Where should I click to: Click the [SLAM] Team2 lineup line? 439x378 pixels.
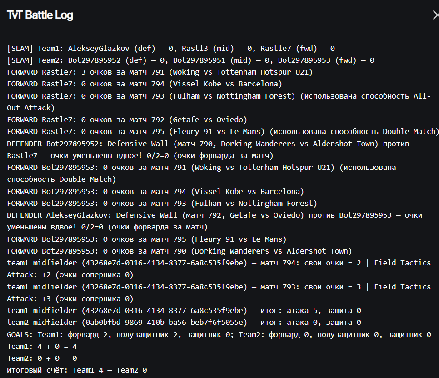click(x=190, y=60)
